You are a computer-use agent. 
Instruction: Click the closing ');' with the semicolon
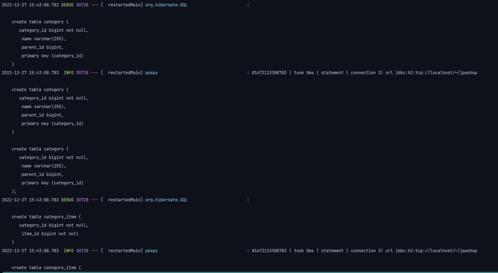(14, 191)
